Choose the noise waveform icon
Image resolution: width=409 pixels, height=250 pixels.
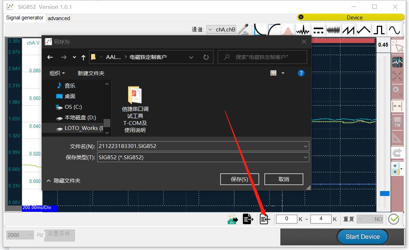point(333,30)
